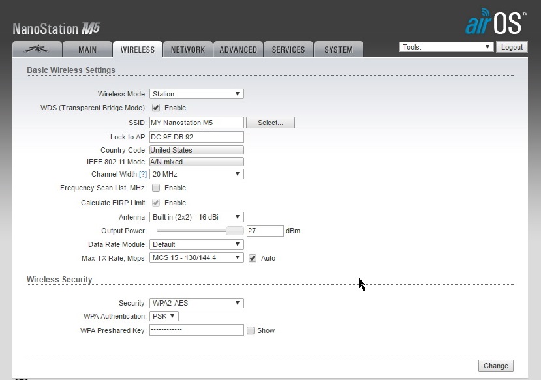This screenshot has height=380, width=541.
Task: Click the SSID input field
Action: pos(196,123)
